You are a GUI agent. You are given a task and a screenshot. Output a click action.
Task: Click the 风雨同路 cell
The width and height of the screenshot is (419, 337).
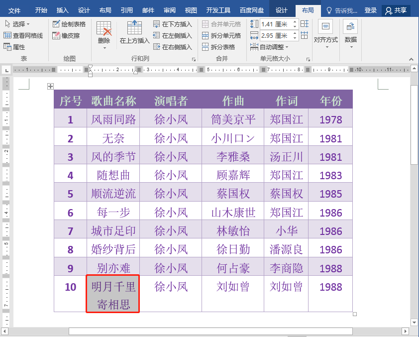(x=113, y=118)
